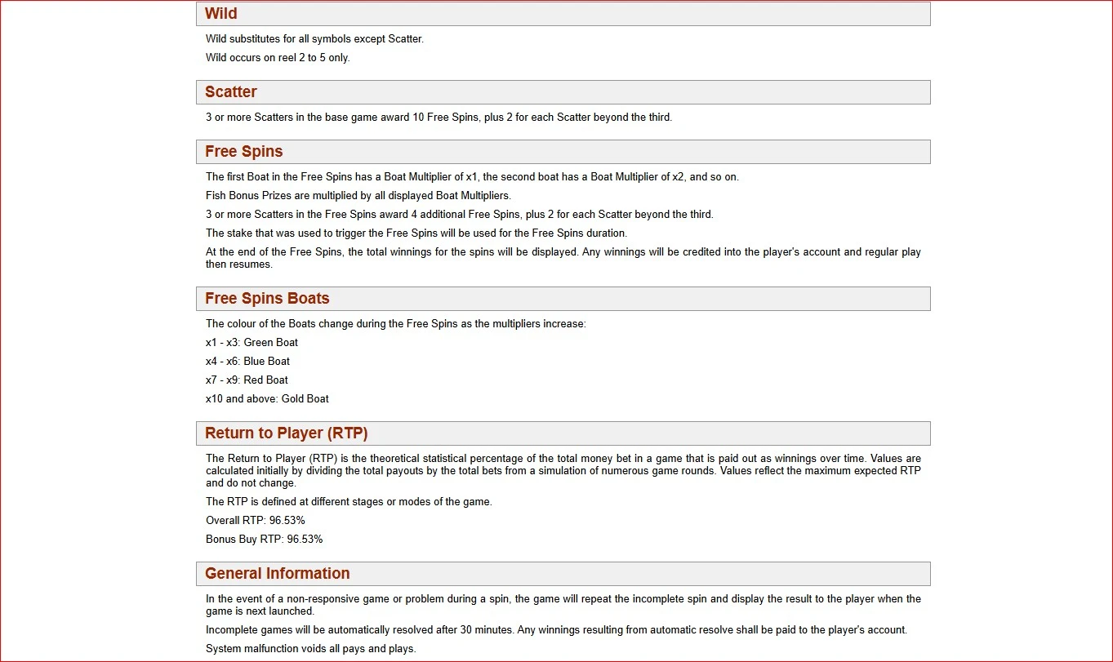Image resolution: width=1113 pixels, height=662 pixels.
Task: Click the non-responsive game paragraph
Action: tap(563, 605)
